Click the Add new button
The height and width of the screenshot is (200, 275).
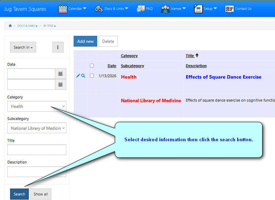(85, 41)
